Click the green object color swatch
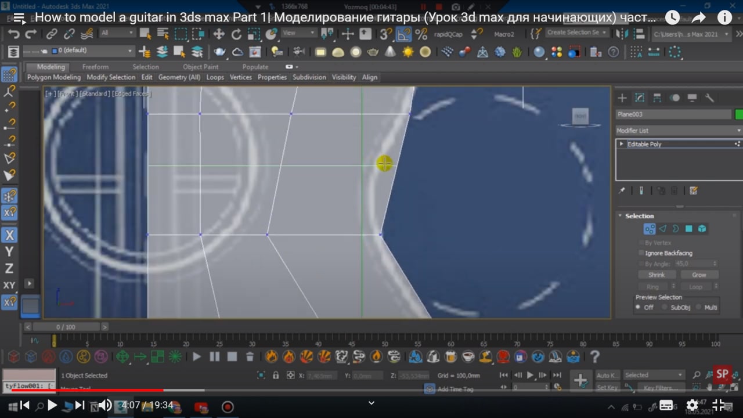 (738, 114)
